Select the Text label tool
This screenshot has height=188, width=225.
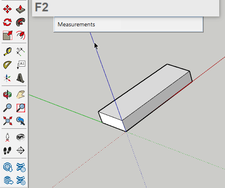click(21, 65)
